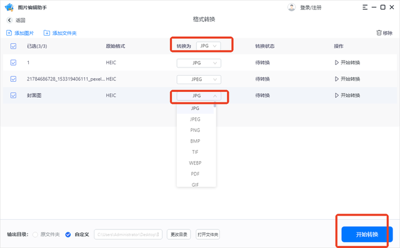The image size is (400, 248).
Task: Open the hamburger menu icon in title bar
Action: [365, 7]
